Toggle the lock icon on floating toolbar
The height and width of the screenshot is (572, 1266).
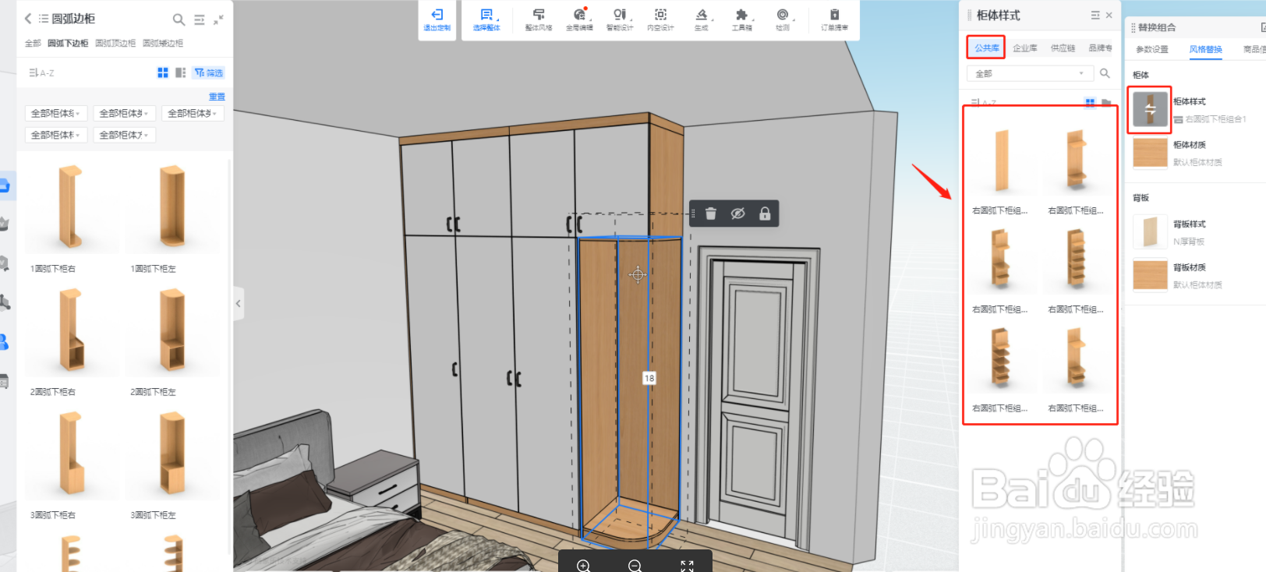point(765,214)
